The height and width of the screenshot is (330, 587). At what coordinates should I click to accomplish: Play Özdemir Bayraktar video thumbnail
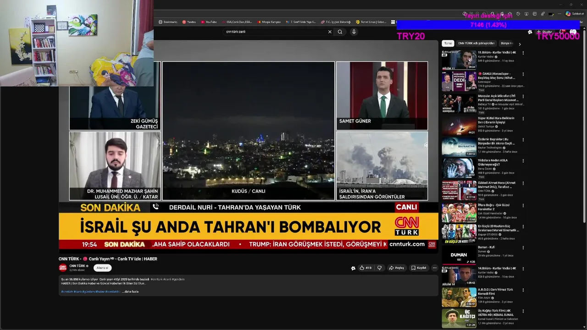click(459, 147)
